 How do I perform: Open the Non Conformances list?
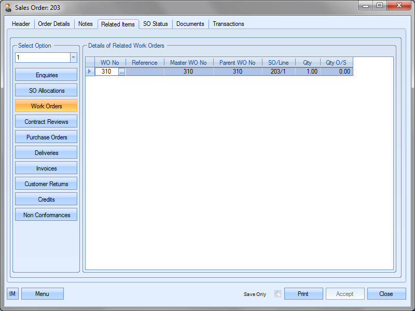(46, 215)
